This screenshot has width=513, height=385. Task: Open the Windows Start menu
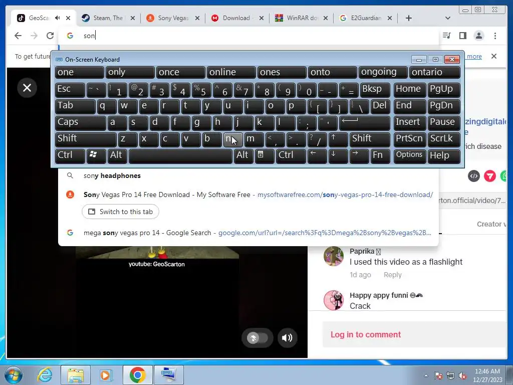(14, 375)
